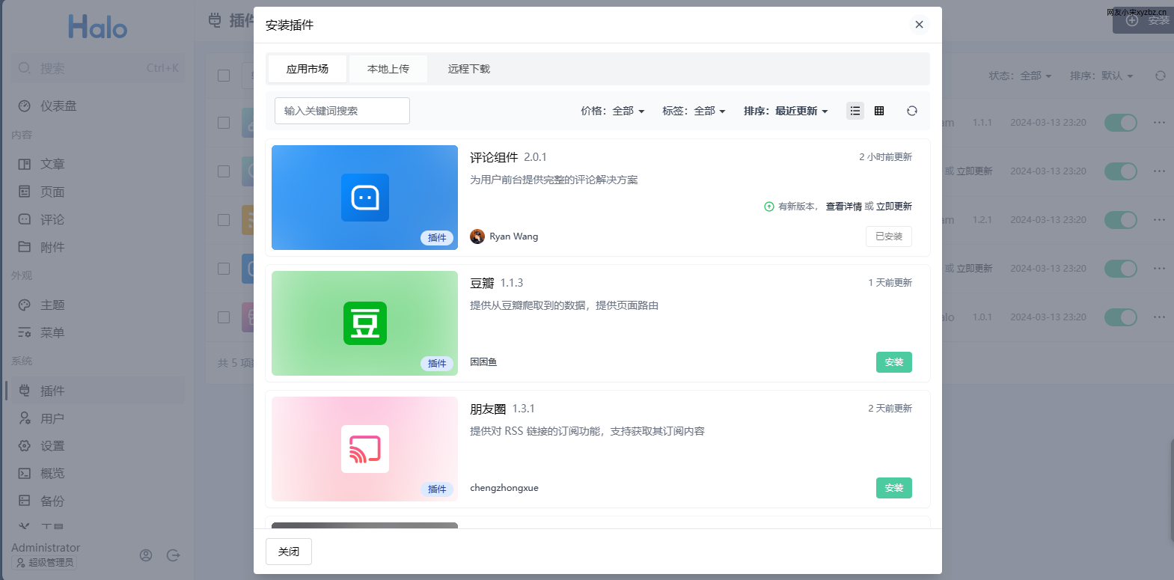Click 立即更新 for 评论组件
Screen dimensions: 1174x580
click(x=894, y=207)
